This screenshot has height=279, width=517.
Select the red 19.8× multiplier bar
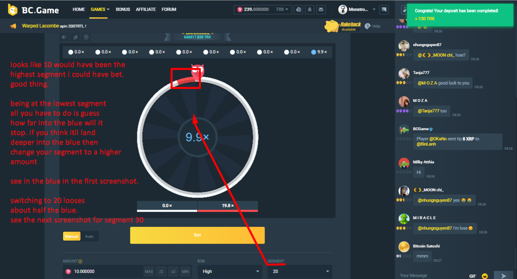coord(227,206)
